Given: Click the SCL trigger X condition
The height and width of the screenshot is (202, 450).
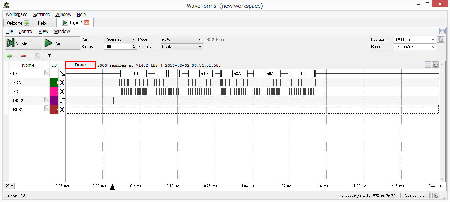Looking at the screenshot, I should click(62, 92).
